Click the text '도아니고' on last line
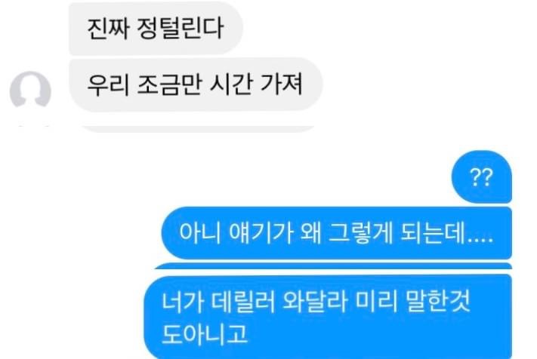537x359 pixels. coord(205,334)
